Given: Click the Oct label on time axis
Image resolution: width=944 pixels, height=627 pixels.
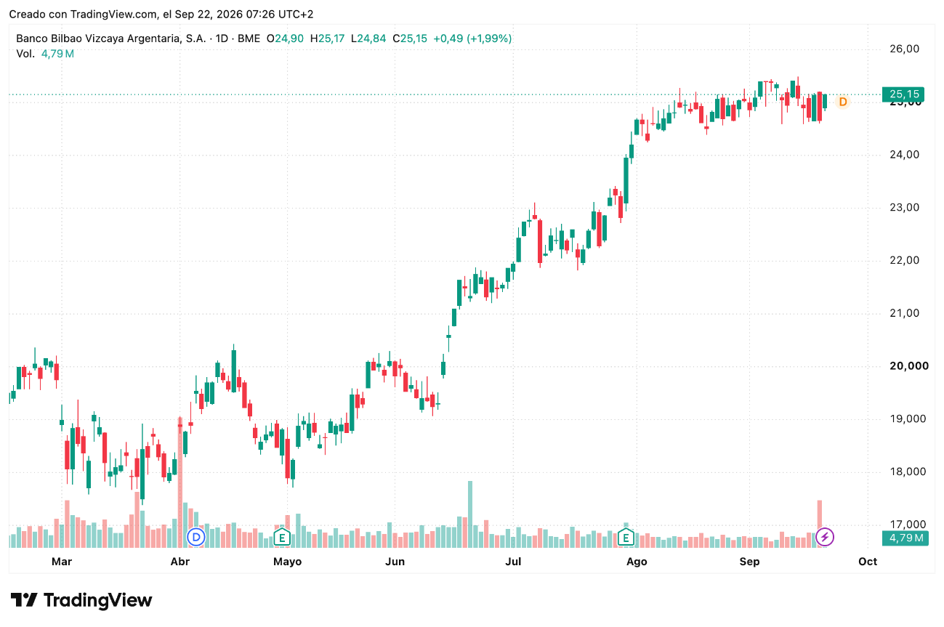Looking at the screenshot, I should [868, 562].
